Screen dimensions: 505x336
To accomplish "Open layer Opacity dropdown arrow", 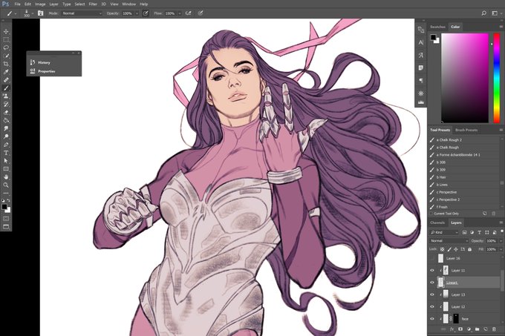I will click(501, 241).
